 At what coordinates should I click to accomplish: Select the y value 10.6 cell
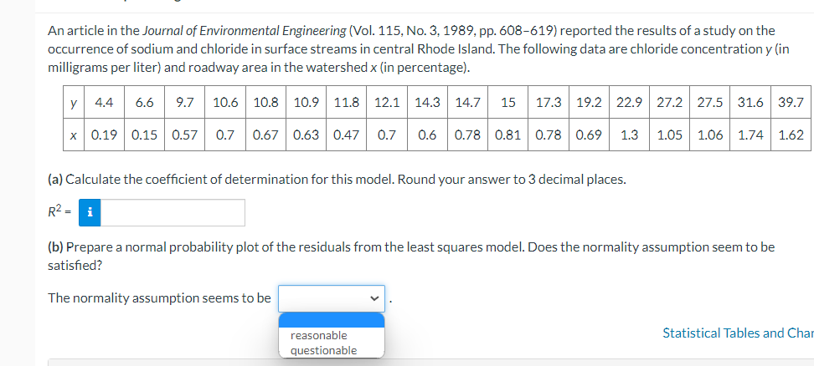click(x=224, y=104)
